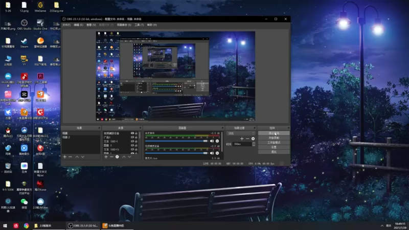Move scene up in Scenes panel
This screenshot has height=230, width=409.
click(77, 157)
